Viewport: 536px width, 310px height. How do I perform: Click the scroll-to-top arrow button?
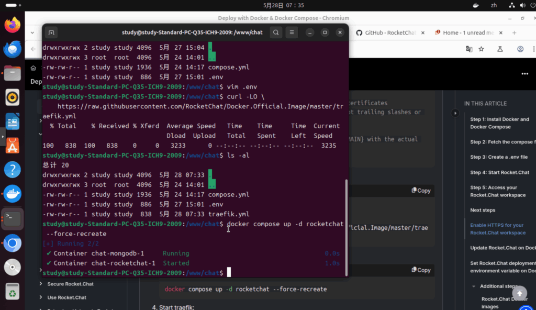coord(520,293)
